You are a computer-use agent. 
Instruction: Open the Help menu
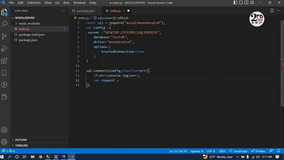(x=93, y=3)
